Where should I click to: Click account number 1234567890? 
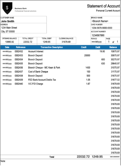[x=98, y=35]
